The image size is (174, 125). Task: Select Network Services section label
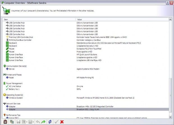(x=13, y=104)
